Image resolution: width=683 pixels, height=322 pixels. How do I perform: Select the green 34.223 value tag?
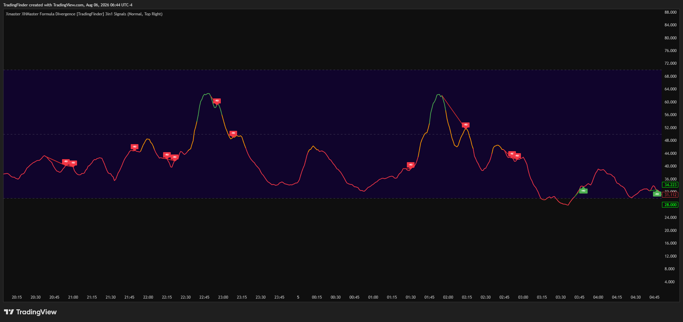pyautogui.click(x=670, y=185)
